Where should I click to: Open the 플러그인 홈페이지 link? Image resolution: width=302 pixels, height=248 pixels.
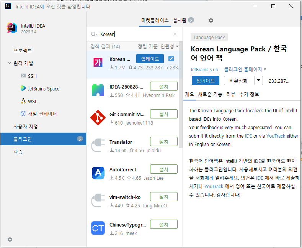(245, 69)
